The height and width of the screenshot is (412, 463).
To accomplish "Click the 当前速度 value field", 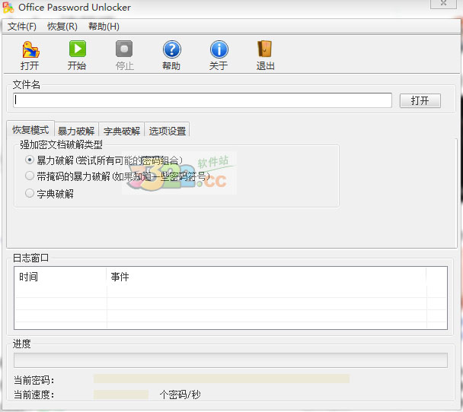I will click(121, 395).
